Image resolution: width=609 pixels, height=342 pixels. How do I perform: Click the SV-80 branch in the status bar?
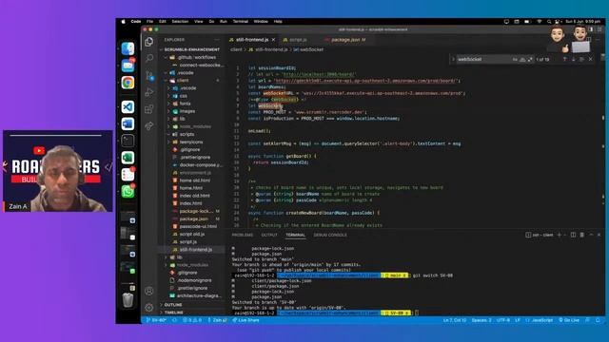[156, 320]
